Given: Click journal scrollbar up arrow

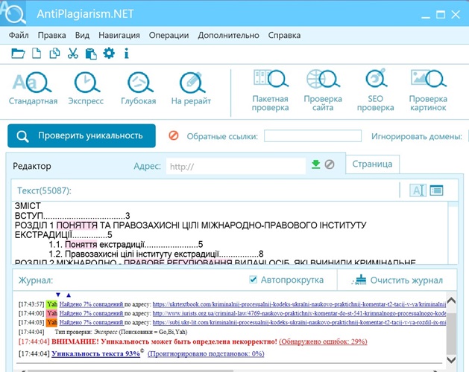Looking at the screenshot, I should (451, 301).
